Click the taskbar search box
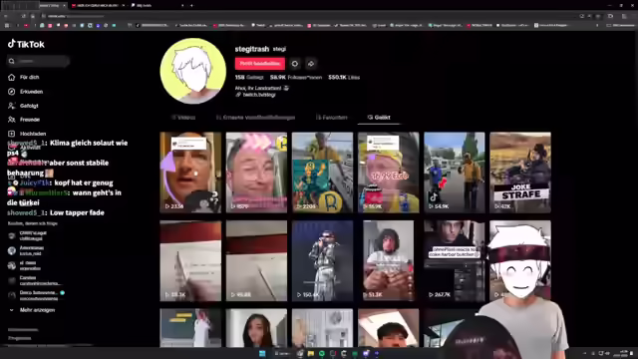Screen dimensions: 638x359 click(x=282, y=353)
